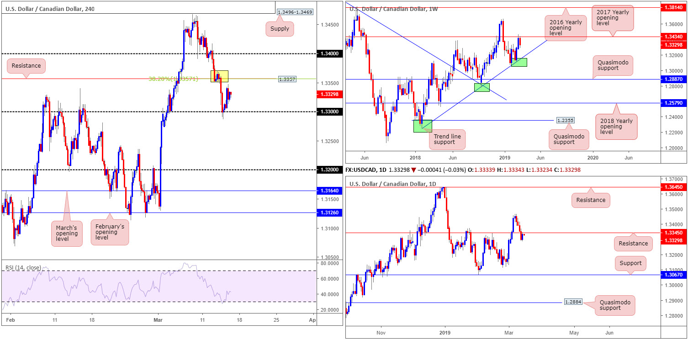The image size is (688, 340).
Task: Select the 1.2884 Quasimodo level label
Action: tap(573, 302)
